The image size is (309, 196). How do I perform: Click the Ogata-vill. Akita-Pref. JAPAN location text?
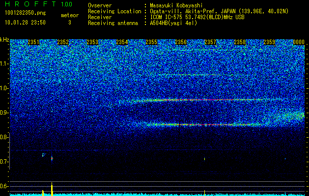[219, 11]
